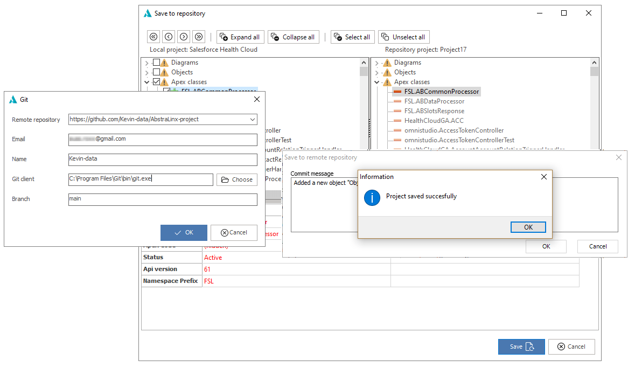Go to next difference arrow icon
The image size is (635, 367).
click(x=184, y=37)
